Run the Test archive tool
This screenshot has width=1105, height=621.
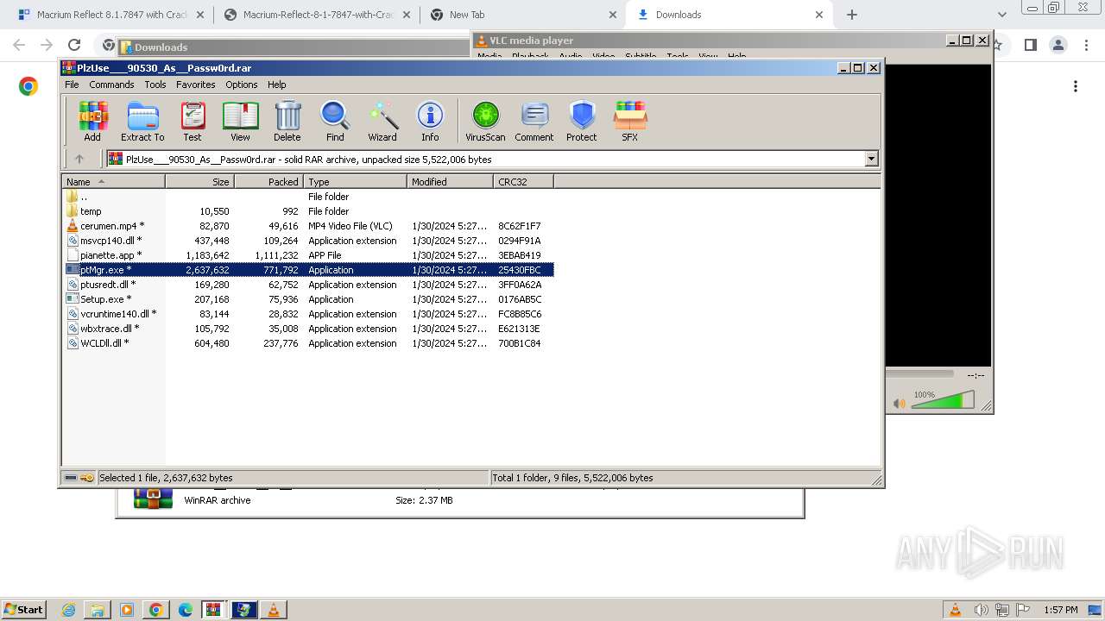pos(193,121)
